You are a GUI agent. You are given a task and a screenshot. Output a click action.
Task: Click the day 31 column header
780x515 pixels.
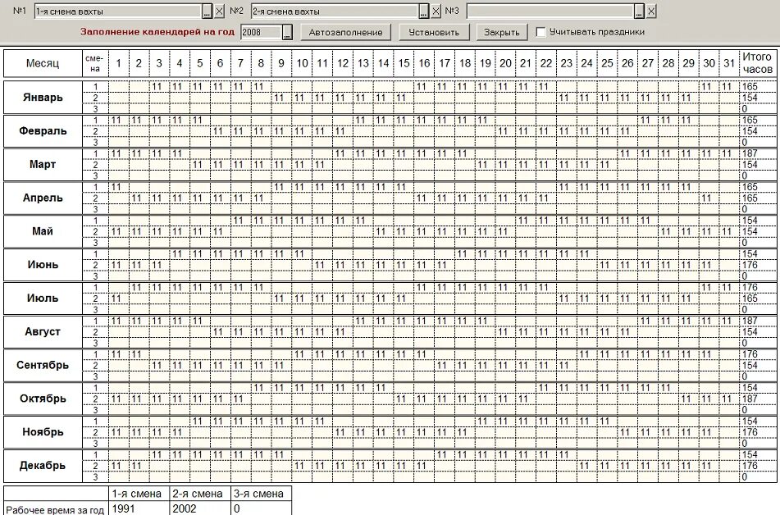729,63
